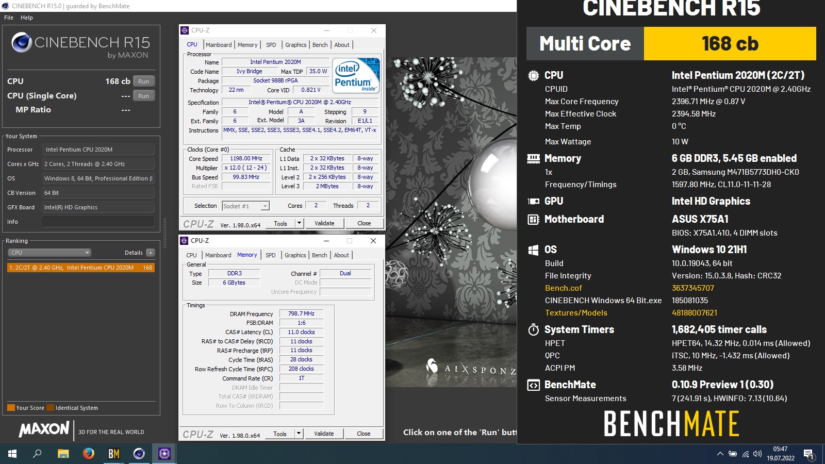Screen dimensions: 825x464
Task: Open Bench tab in upper CPU-Z window
Action: [320, 45]
